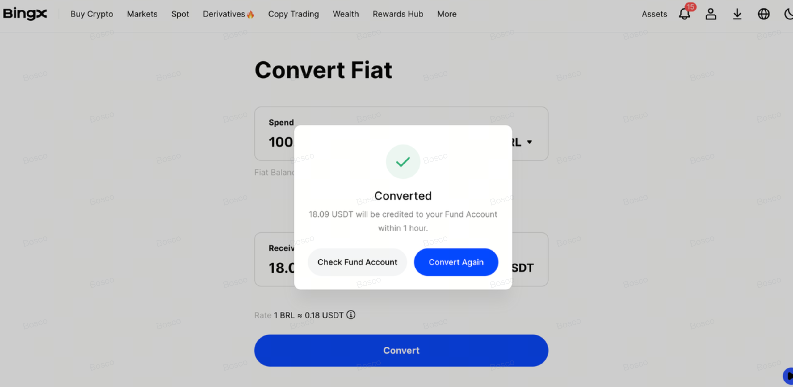Open the notifications bell
Image resolution: width=793 pixels, height=387 pixels.
click(x=684, y=14)
